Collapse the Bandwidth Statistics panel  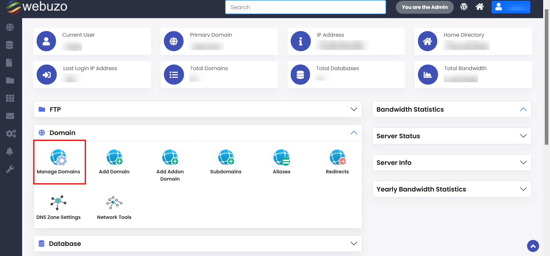pos(523,109)
